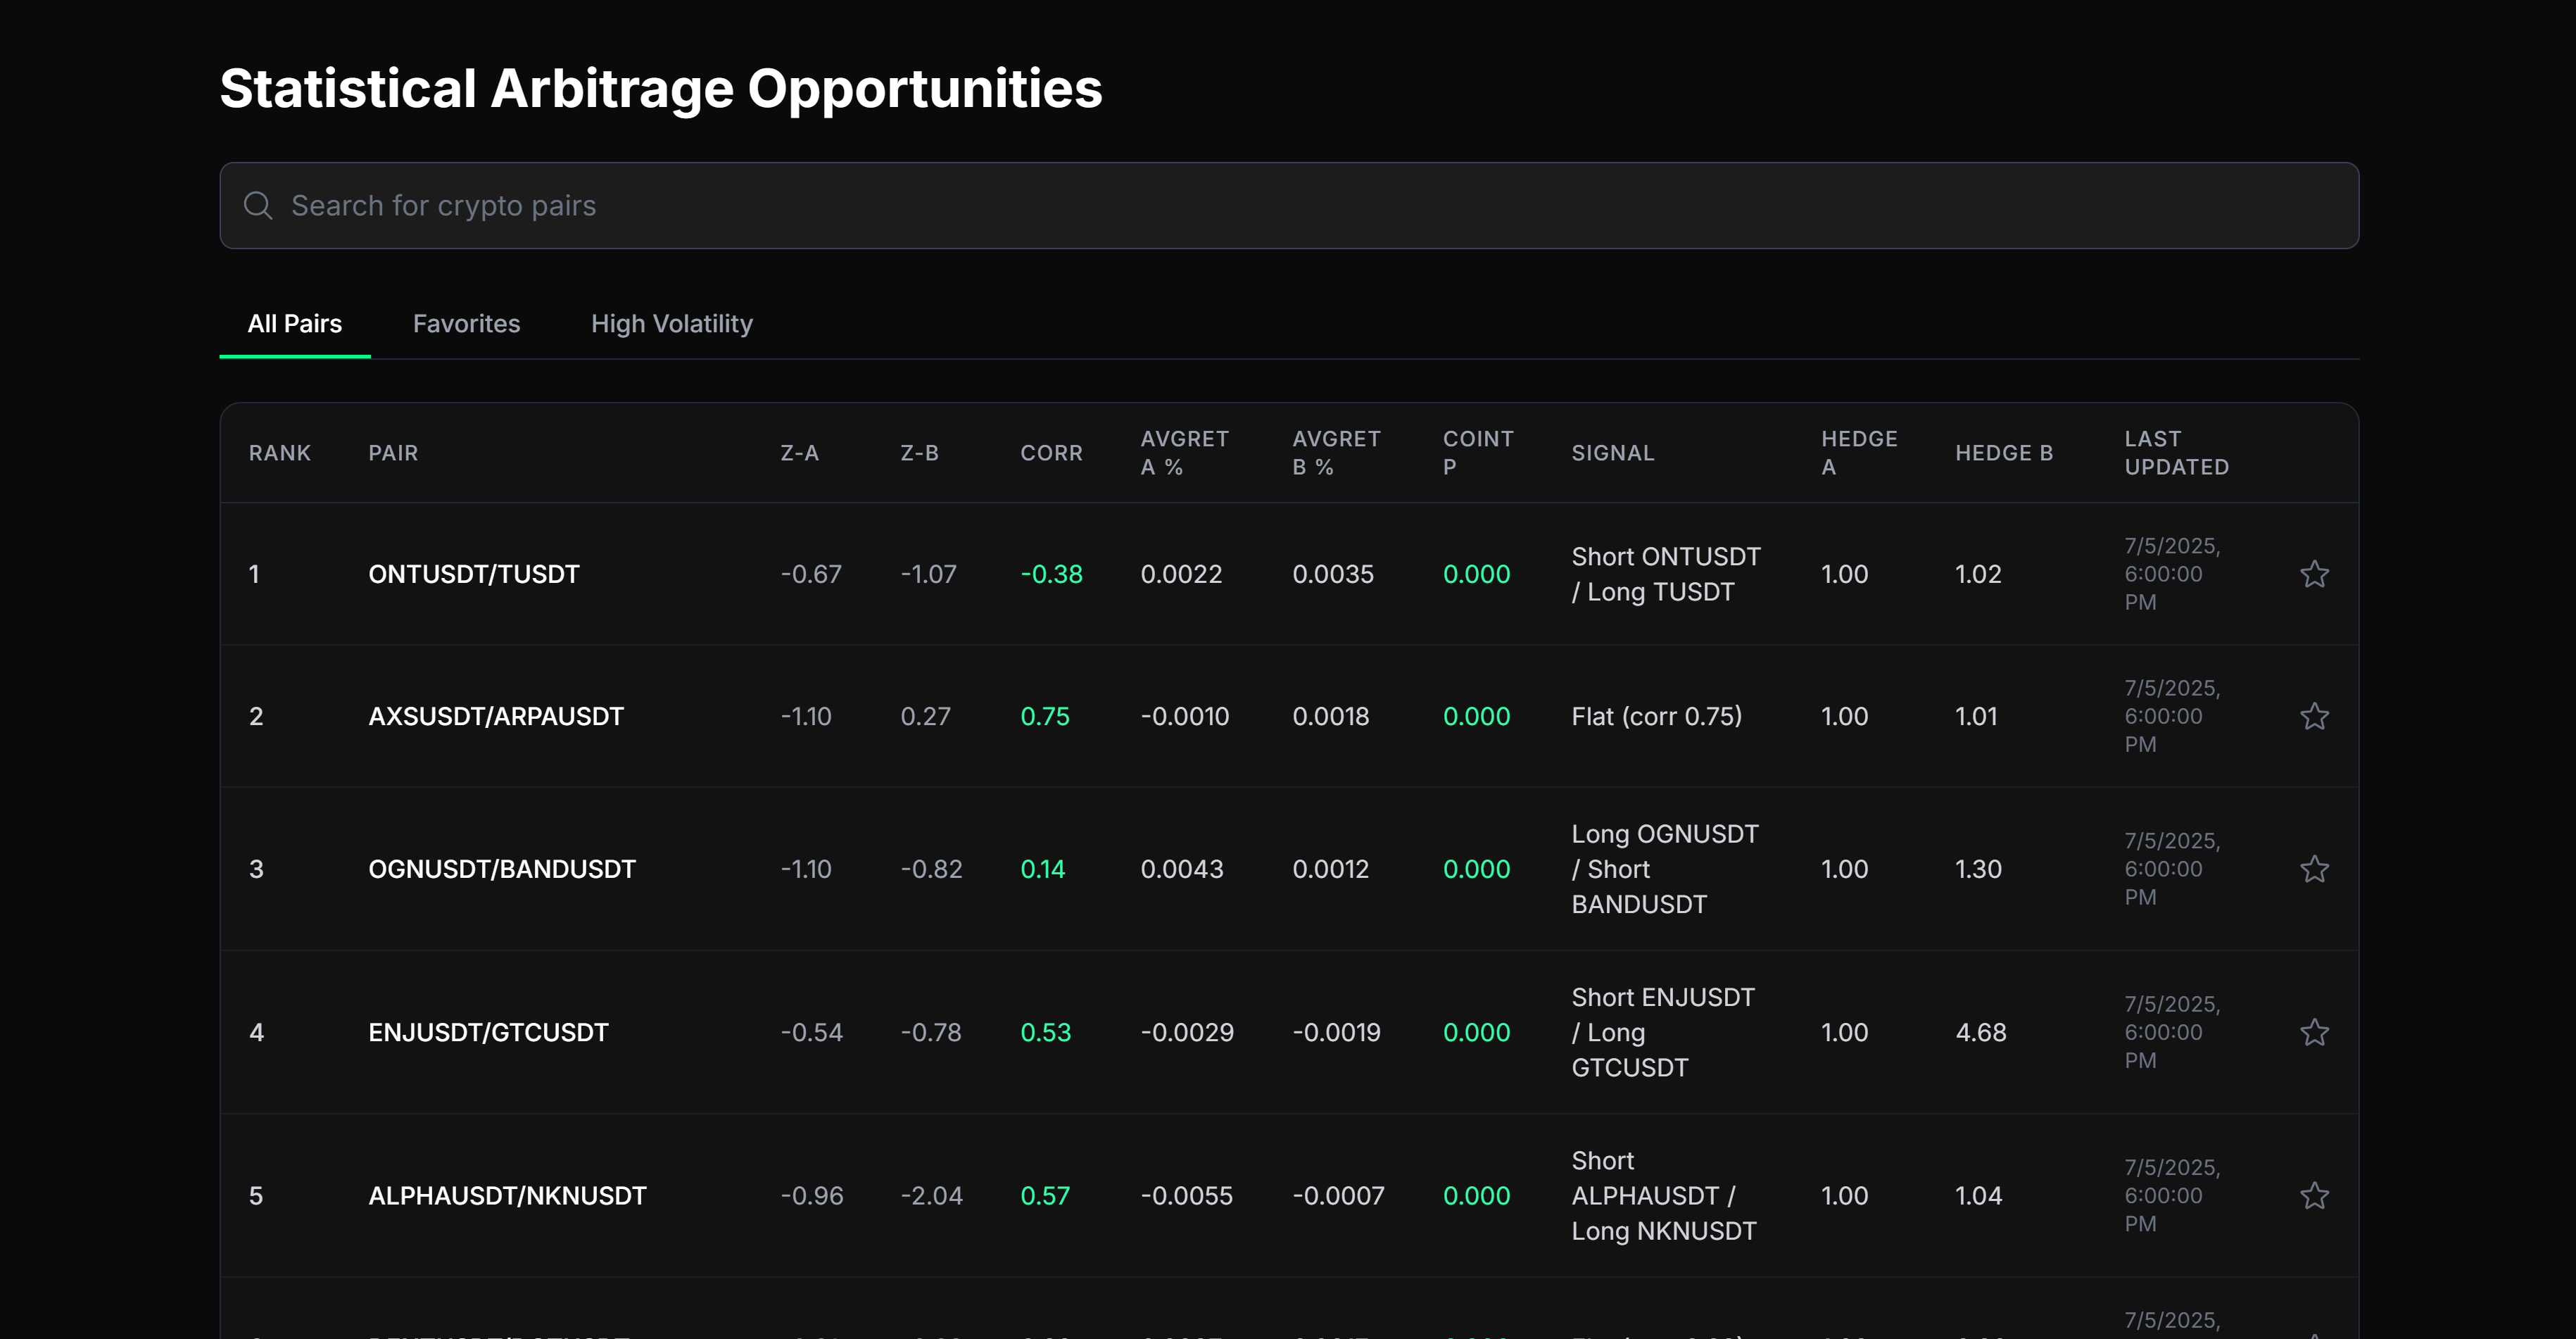Click the star icon on OGNUSDT/BANDUSDT row
The width and height of the screenshot is (2576, 1339).
click(2315, 869)
